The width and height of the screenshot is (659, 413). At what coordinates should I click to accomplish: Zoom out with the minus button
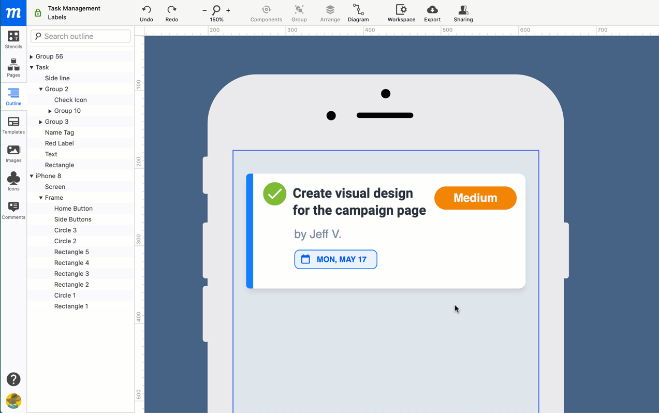204,10
